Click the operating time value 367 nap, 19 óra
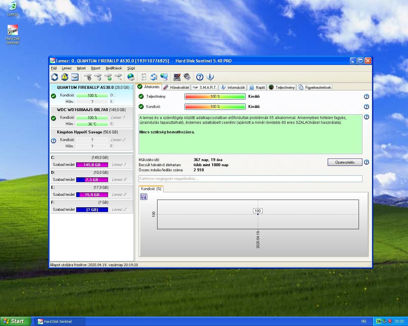This screenshot has height=326, width=408. pos(208,160)
